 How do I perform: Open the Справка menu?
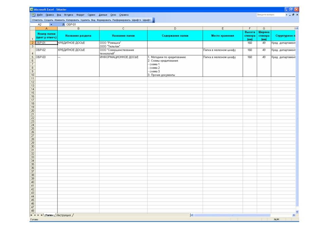124,15
